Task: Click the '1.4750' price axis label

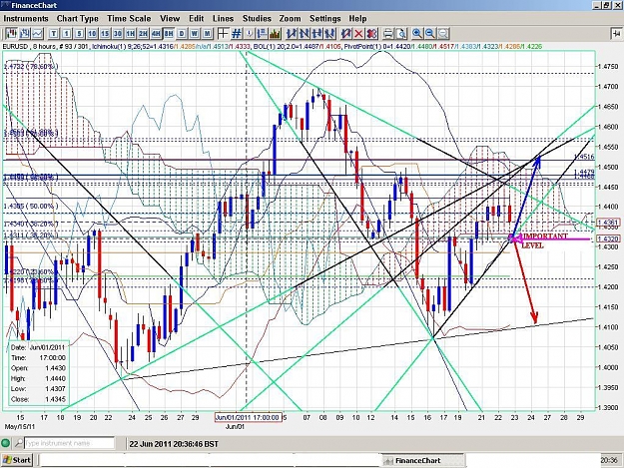Action: point(608,67)
